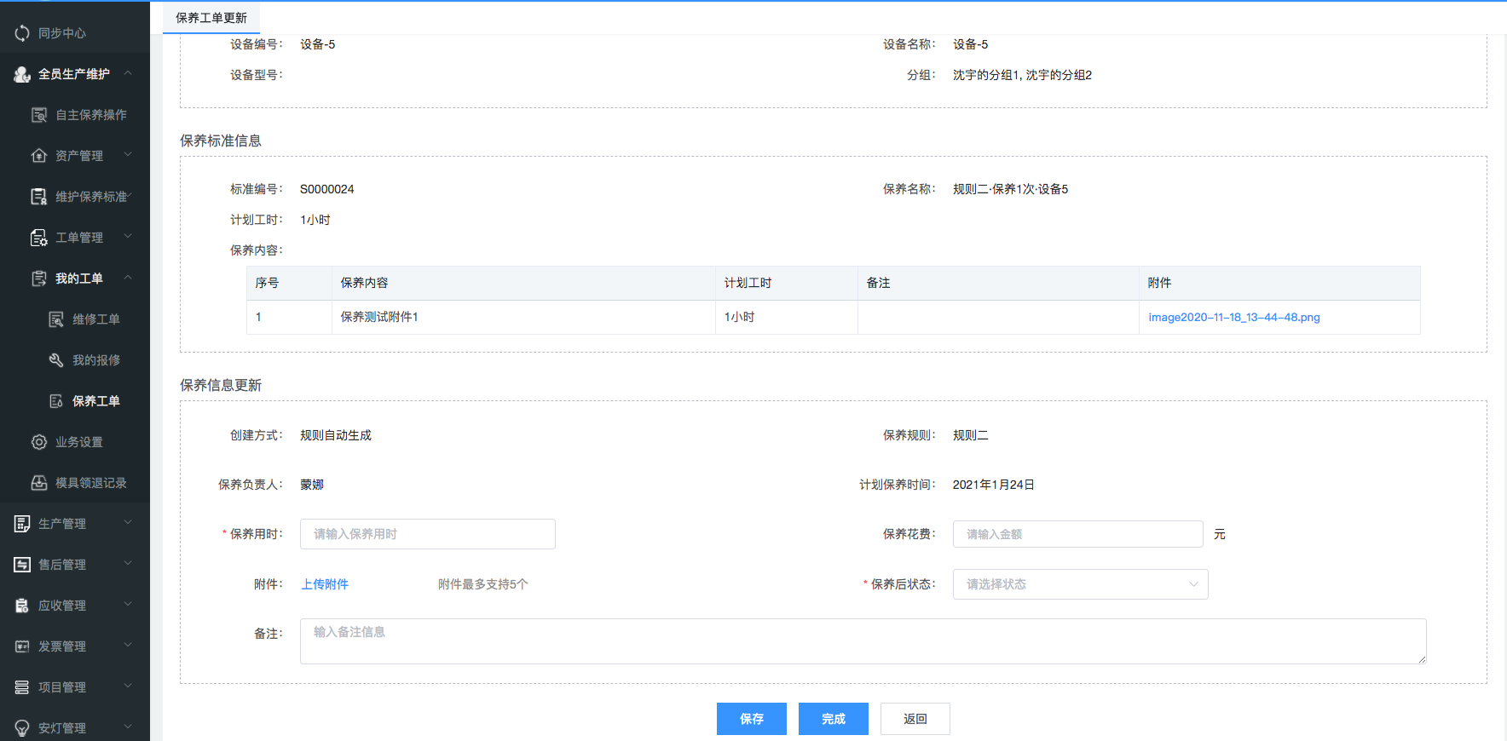The height and width of the screenshot is (741, 1507).
Task: Expand the 生产管理 menu
Action: (128, 523)
